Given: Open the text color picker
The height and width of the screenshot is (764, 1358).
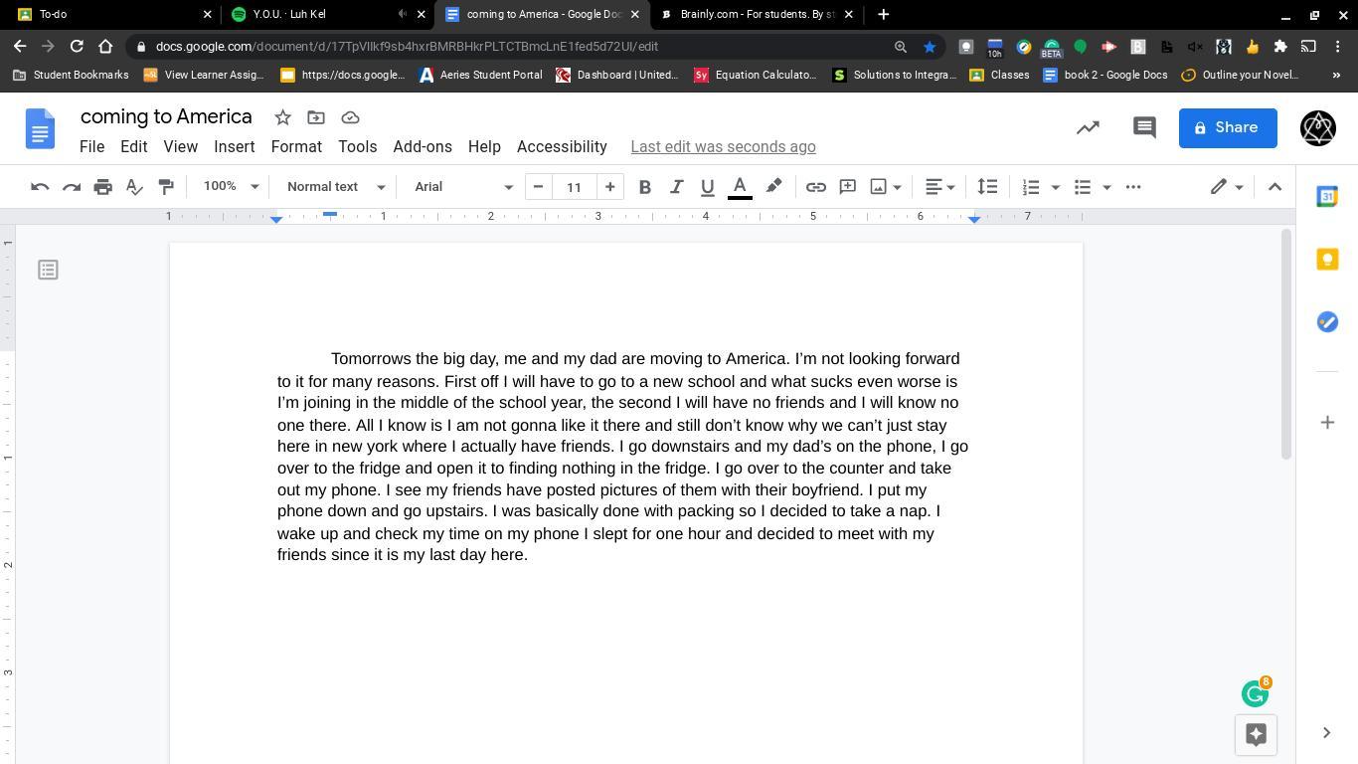Looking at the screenshot, I should [740, 187].
